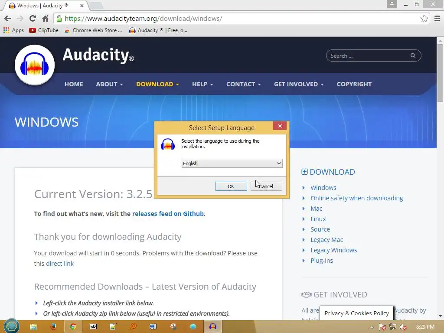Click the Action Center flag tray icon
The image size is (444, 333).
pyautogui.click(x=382, y=327)
